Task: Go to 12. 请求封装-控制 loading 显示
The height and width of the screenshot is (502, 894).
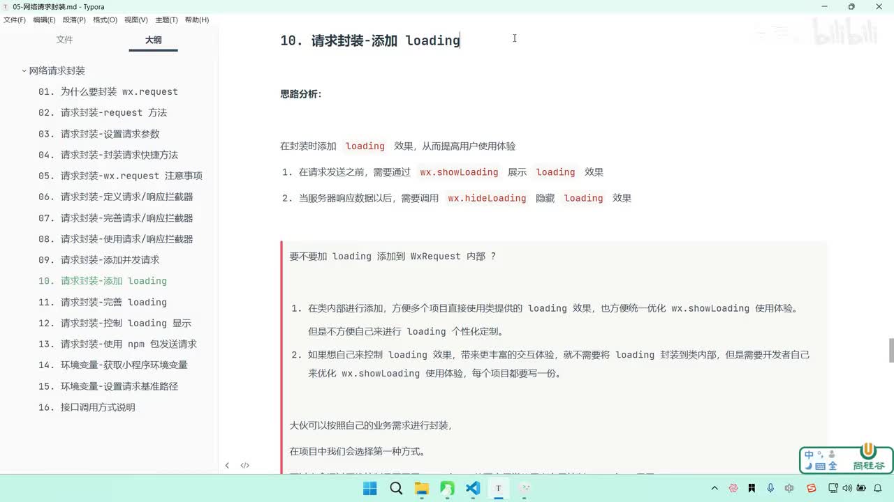Action: pos(115,324)
